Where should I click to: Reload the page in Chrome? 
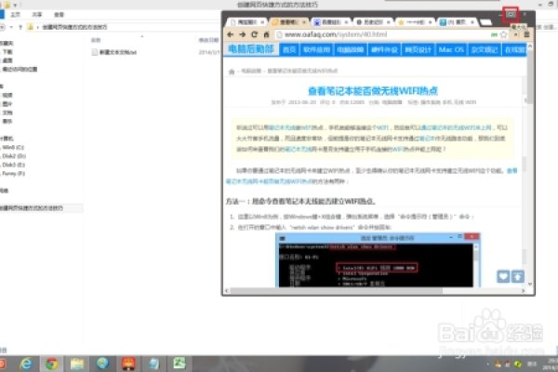tap(254, 34)
